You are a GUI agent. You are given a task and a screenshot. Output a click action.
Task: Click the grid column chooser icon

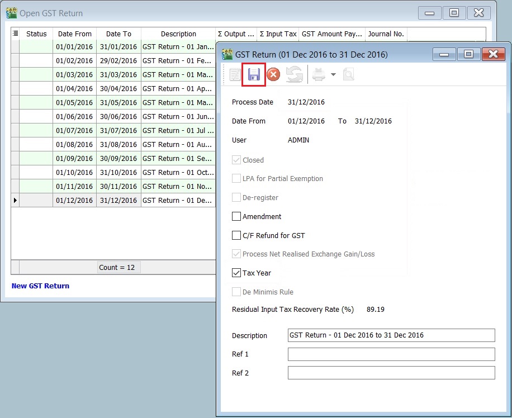[15, 34]
